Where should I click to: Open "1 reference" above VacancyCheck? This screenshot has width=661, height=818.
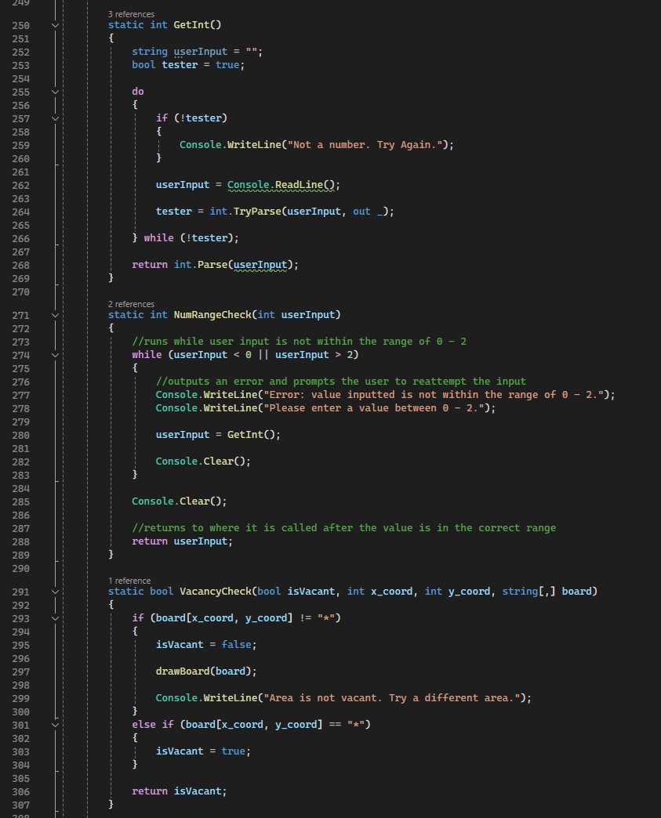pyautogui.click(x=129, y=581)
